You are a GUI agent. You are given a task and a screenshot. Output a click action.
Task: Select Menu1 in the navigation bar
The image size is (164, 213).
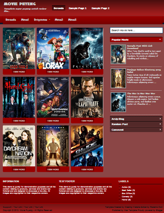25,20
